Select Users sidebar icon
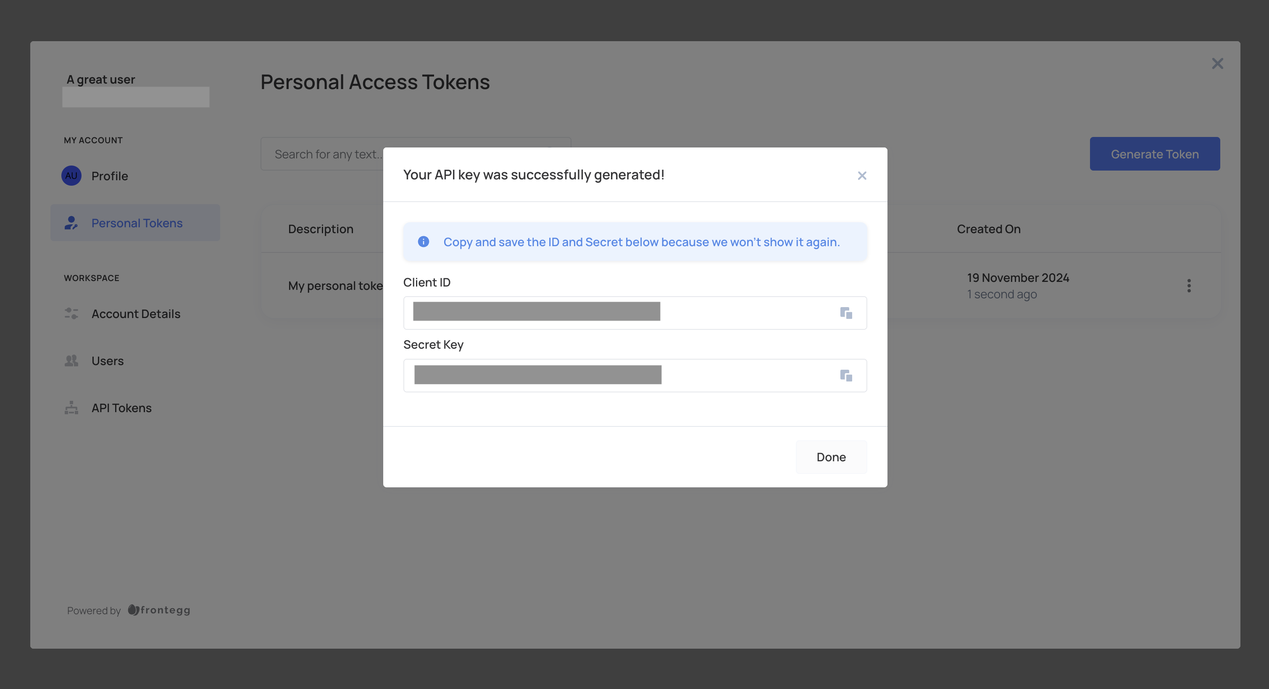Viewport: 1269px width, 689px height. [x=71, y=360]
